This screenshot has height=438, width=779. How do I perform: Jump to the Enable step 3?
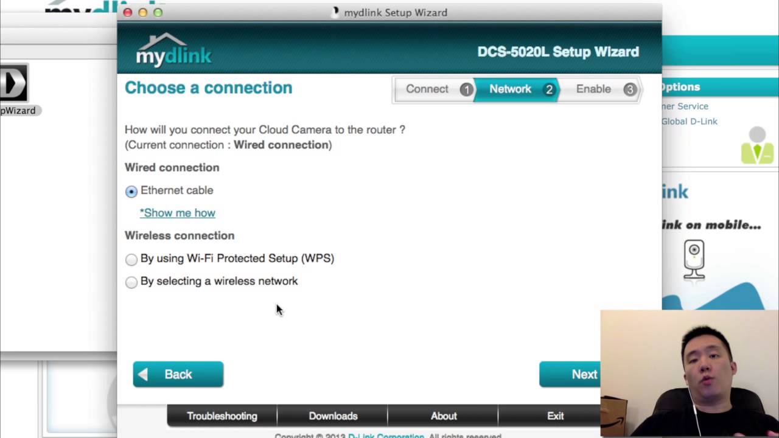(600, 89)
